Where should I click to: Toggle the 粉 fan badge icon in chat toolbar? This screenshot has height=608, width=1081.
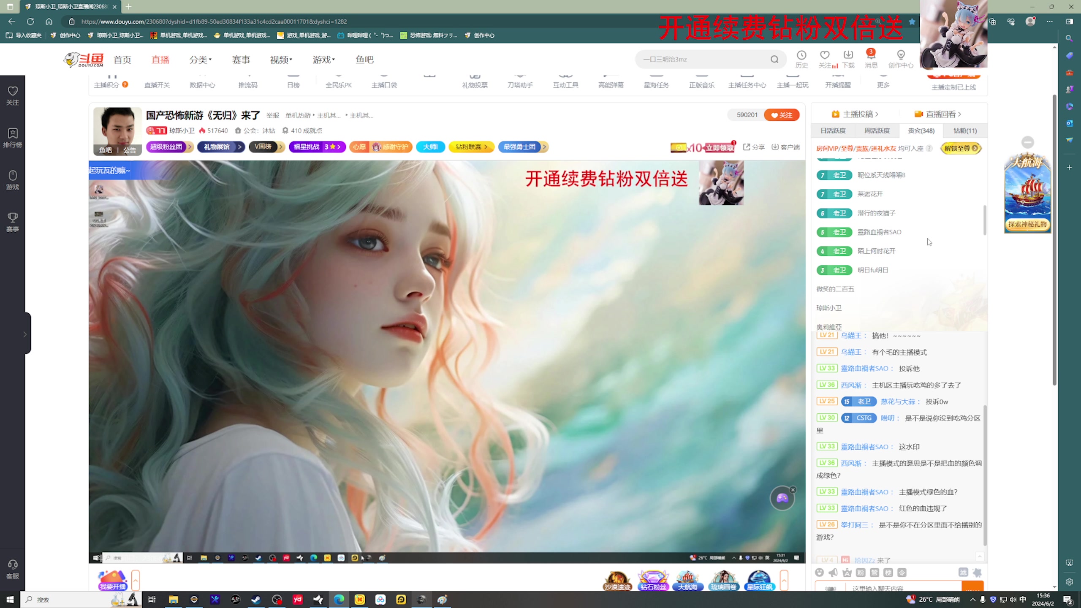pyautogui.click(x=860, y=573)
